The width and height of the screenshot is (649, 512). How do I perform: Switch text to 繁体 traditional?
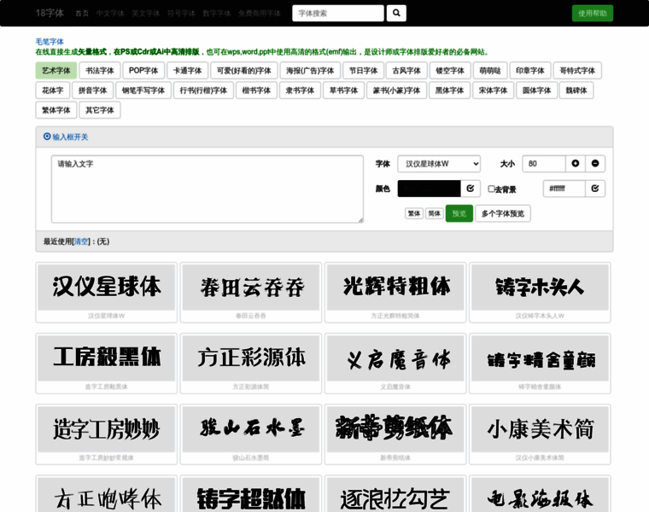[x=413, y=213]
